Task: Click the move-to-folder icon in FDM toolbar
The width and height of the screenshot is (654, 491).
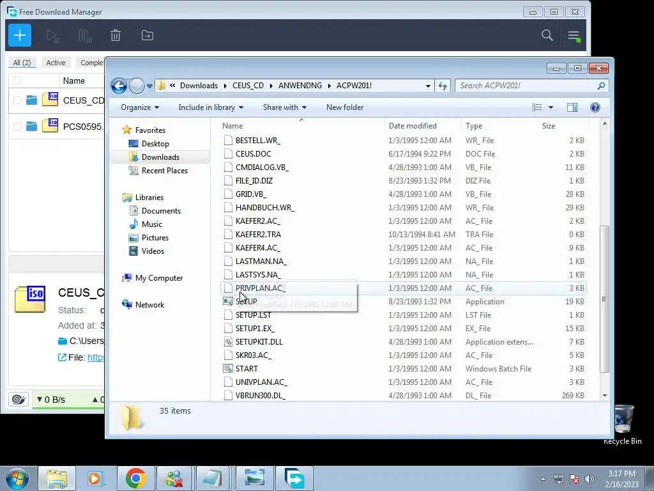Action: coord(148,36)
